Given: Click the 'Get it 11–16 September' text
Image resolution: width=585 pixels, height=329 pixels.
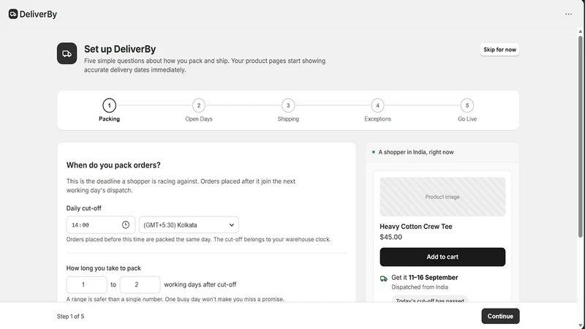Looking at the screenshot, I should click(425, 278).
